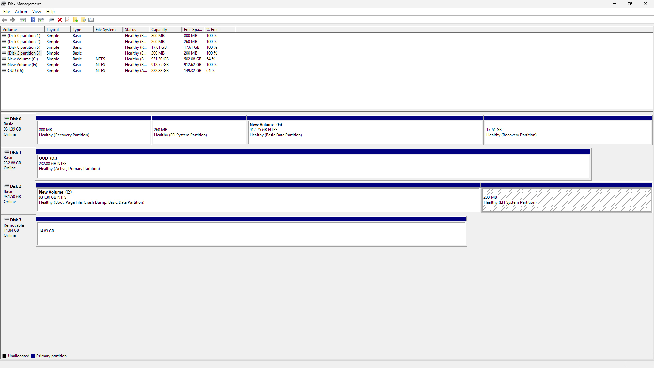Screen dimensions: 654x368
Task: Click the Primary partition legend color swatch
Action: click(x=33, y=356)
